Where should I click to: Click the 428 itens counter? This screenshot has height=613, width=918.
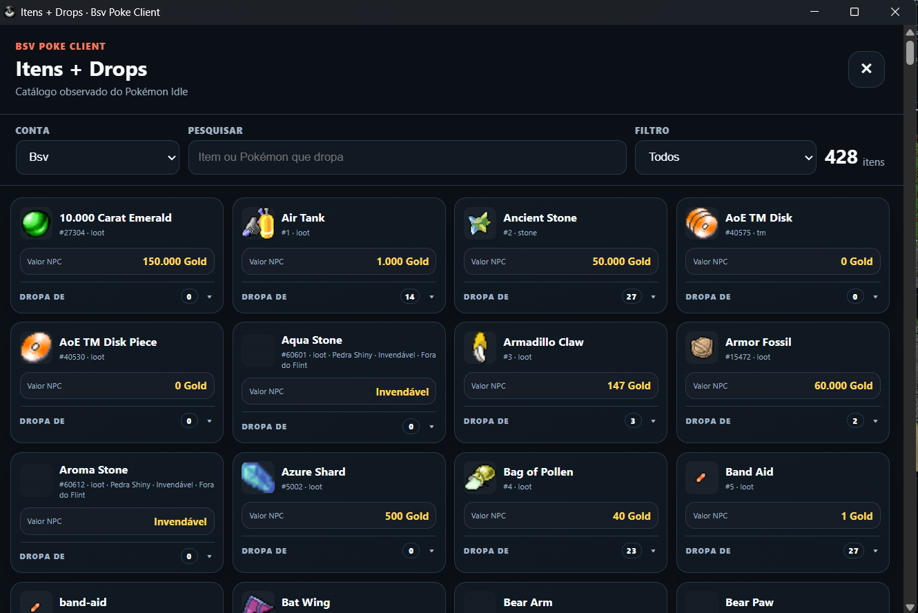pyautogui.click(x=854, y=157)
